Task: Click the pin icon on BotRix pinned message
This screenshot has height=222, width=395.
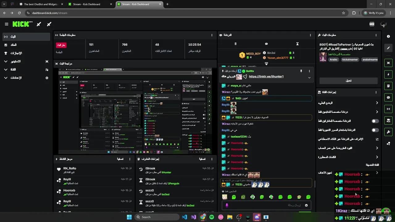Action: tap(301, 71)
